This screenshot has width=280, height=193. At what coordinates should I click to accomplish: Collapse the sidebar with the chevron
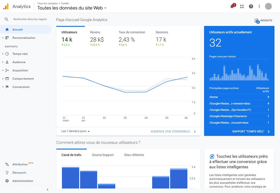coord(48,189)
